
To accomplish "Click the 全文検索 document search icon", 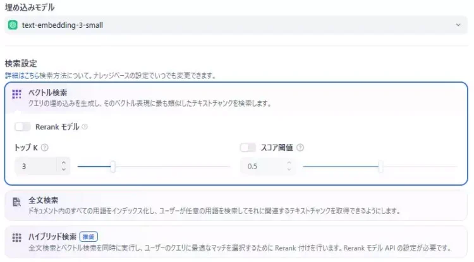I will pos(16,201).
